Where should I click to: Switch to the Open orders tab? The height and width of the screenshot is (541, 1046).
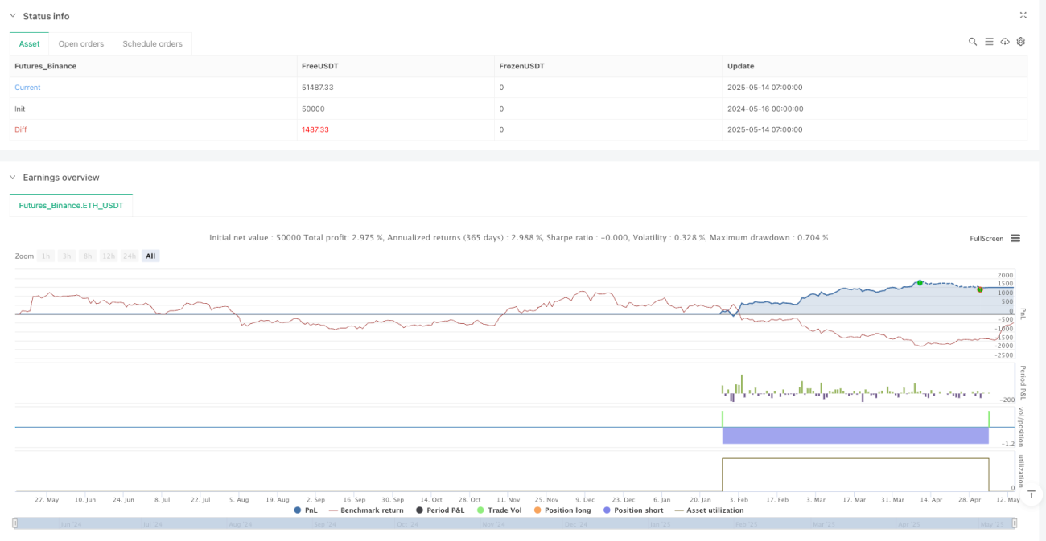coord(81,43)
